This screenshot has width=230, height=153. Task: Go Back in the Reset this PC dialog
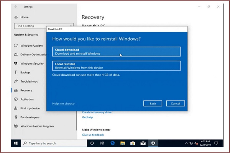[x=153, y=104]
